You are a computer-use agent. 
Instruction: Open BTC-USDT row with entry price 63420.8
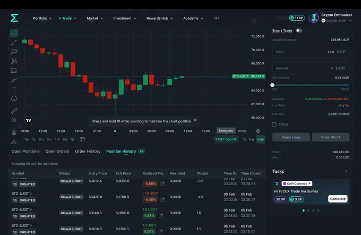137,197
